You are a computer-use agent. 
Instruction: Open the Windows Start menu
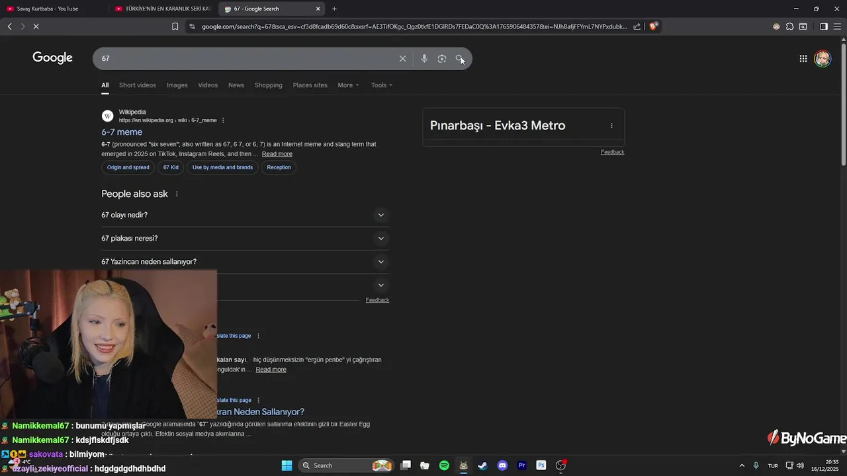point(287,465)
